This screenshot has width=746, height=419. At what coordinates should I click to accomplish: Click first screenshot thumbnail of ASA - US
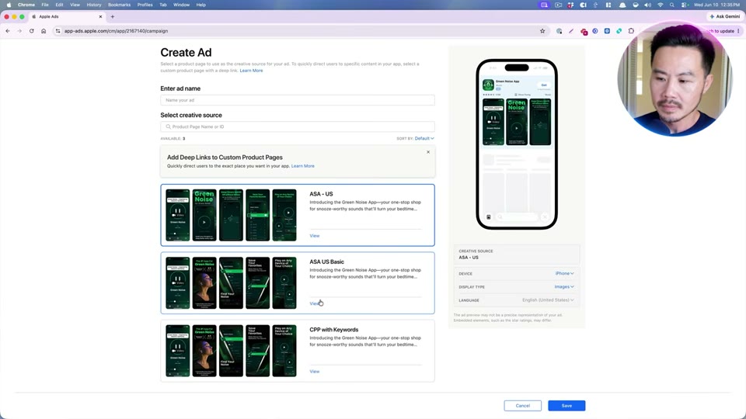[x=177, y=215]
